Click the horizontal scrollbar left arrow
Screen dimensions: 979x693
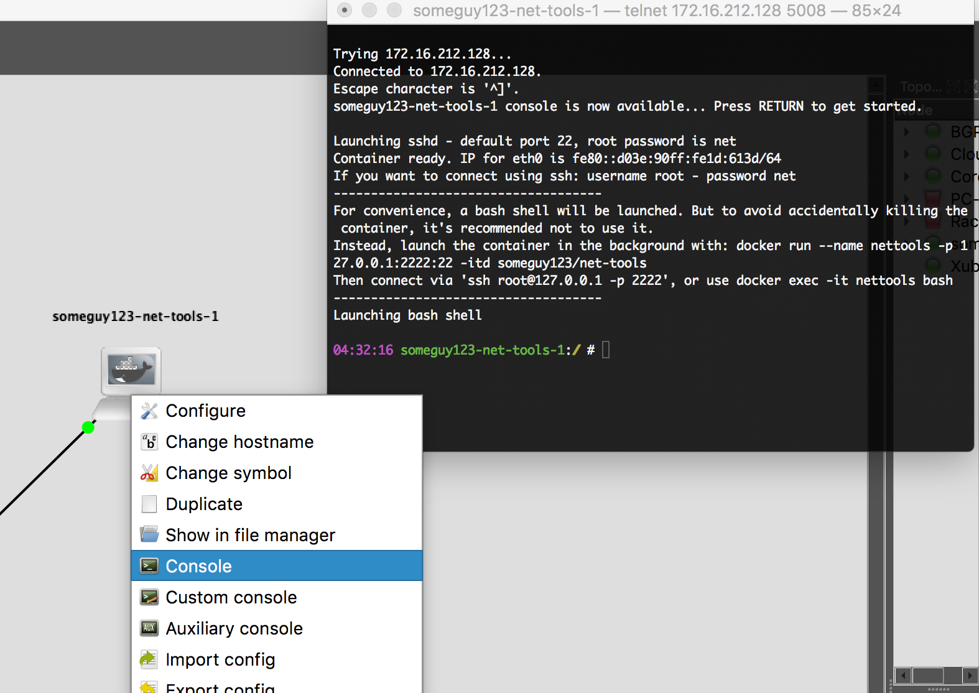point(903,675)
